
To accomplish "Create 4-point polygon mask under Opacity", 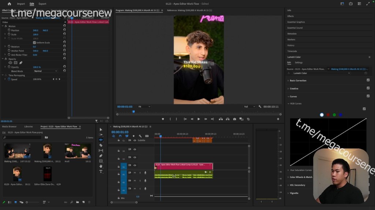I will click(15, 63).
